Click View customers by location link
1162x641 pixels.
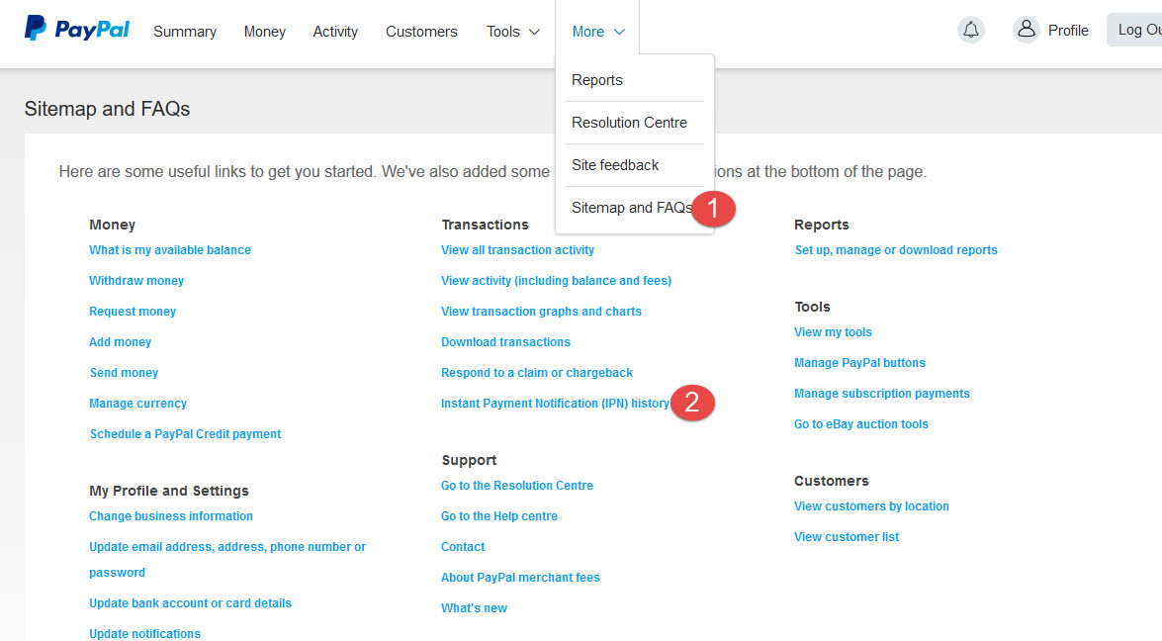click(871, 506)
